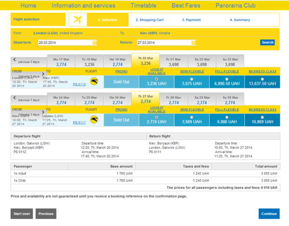Choose Th 27 Mar return date tab

click(x=146, y=99)
